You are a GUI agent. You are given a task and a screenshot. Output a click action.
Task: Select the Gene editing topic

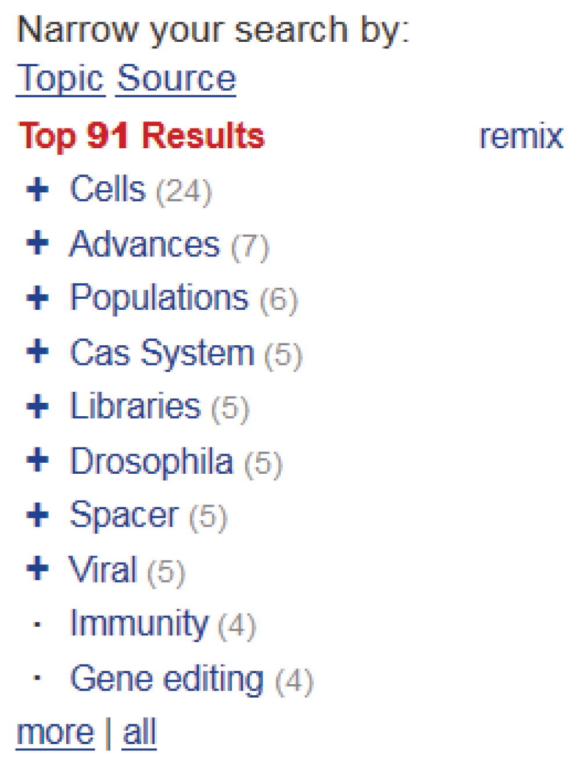(167, 678)
